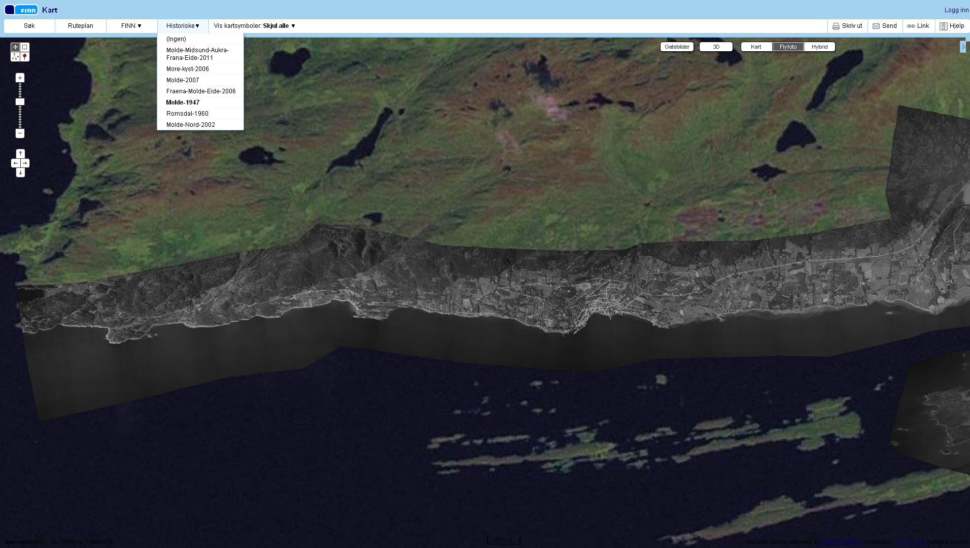Select the red pin marker tool
The width and height of the screenshot is (970, 548).
coord(25,57)
